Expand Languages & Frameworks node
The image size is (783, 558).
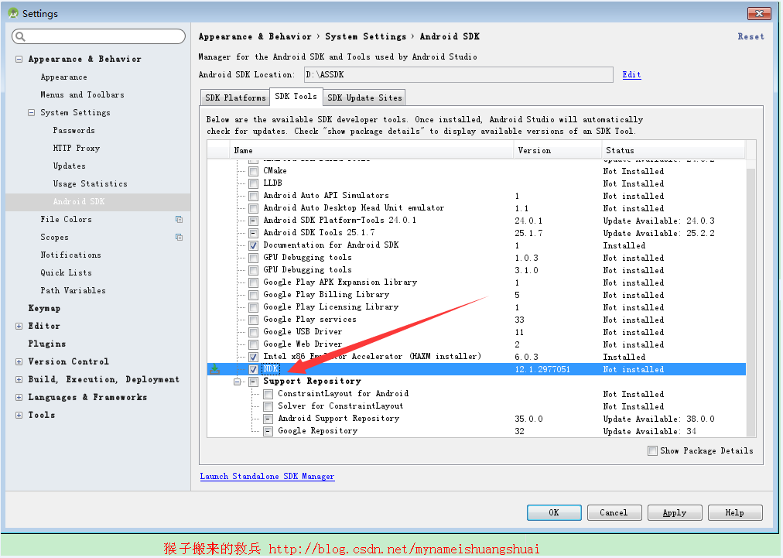(x=19, y=398)
